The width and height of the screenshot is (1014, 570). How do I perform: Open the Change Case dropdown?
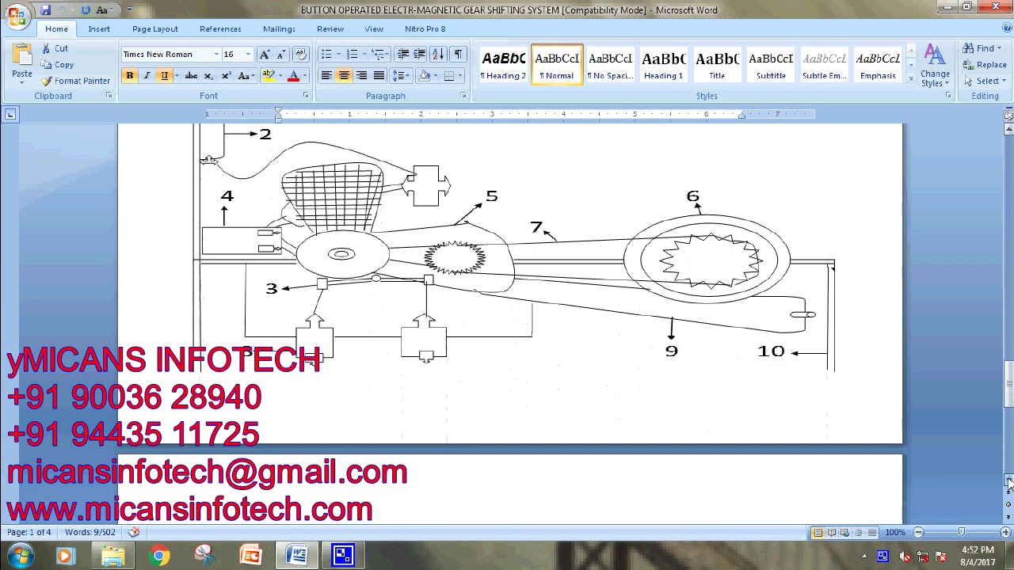click(246, 76)
